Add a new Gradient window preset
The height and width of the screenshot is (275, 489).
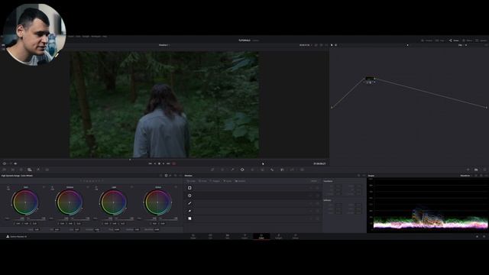coord(240,181)
